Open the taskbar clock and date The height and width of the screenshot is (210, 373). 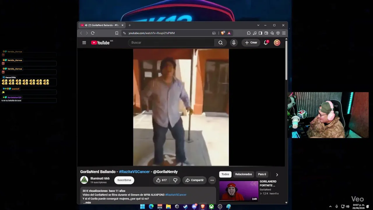click(x=359, y=206)
